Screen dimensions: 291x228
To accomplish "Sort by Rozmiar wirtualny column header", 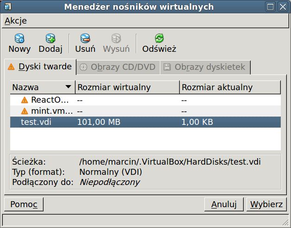I will [x=127, y=87].
